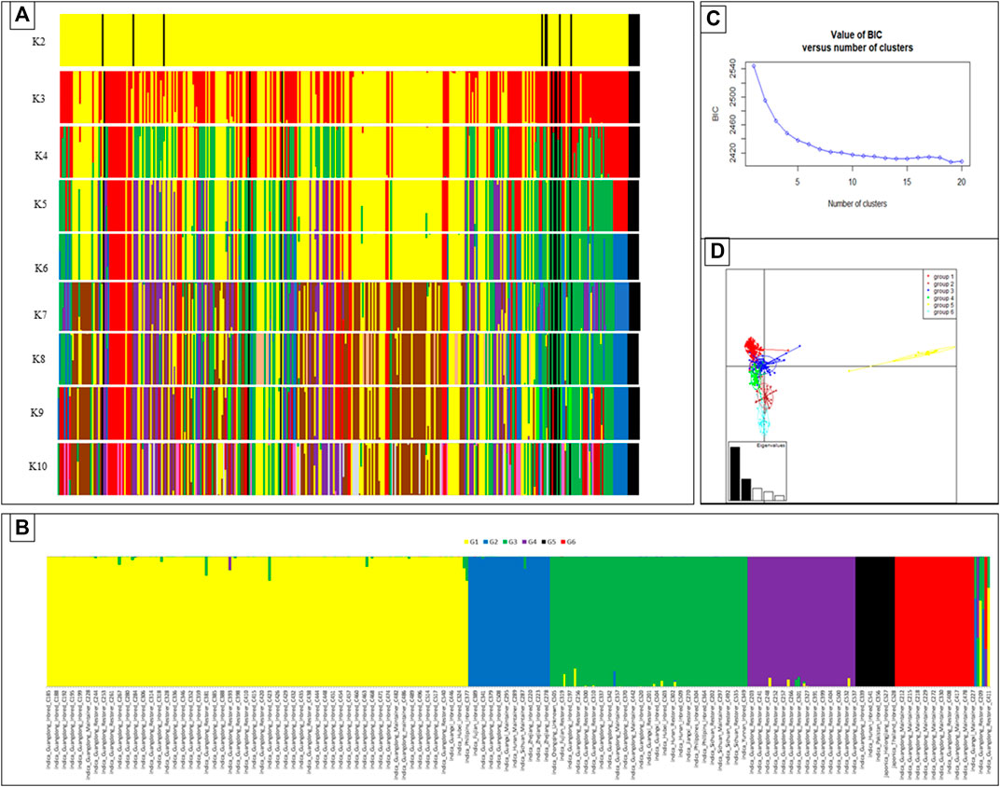Select the "K4" row label
This screenshot has width=1000, height=787.
(41, 156)
